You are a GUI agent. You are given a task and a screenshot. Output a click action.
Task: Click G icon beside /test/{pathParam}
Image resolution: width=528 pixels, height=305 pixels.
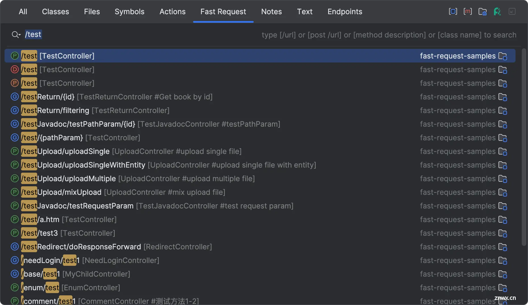tap(15, 137)
